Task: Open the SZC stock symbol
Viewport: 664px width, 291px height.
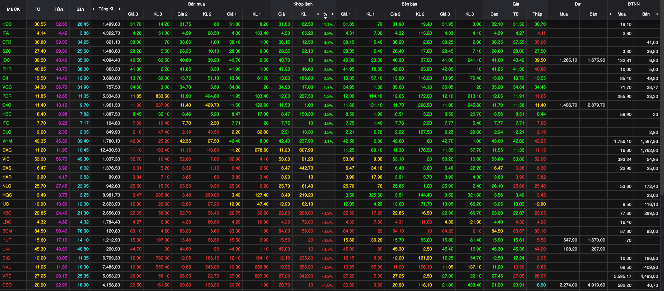Action: [7, 51]
